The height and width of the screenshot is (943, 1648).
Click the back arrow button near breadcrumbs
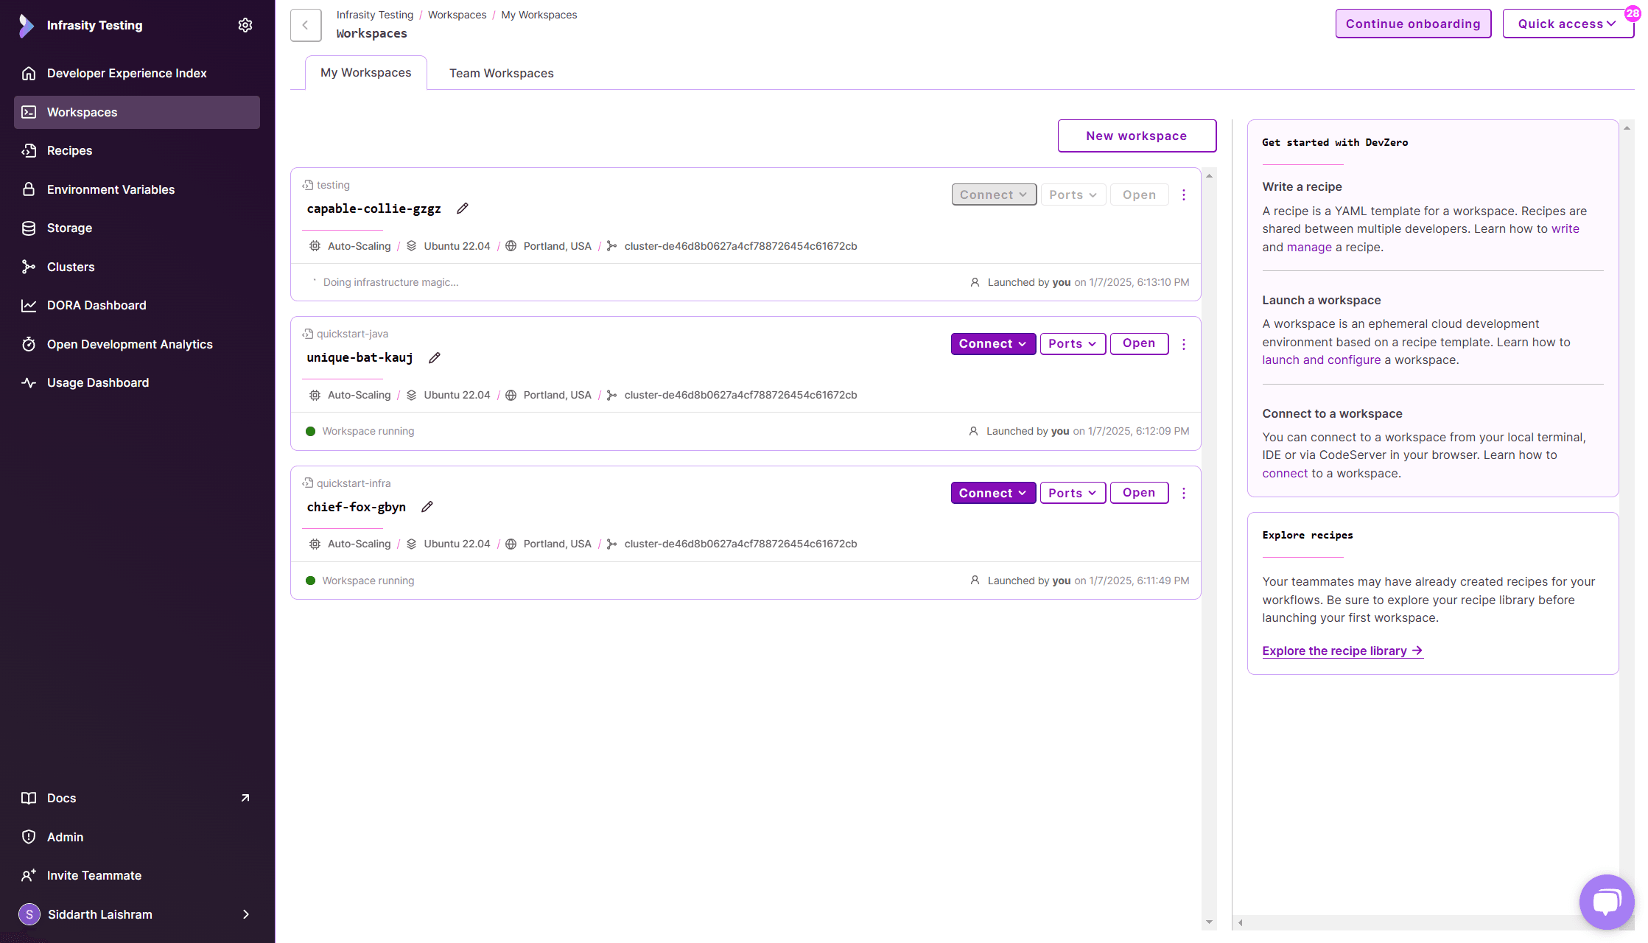click(x=305, y=25)
